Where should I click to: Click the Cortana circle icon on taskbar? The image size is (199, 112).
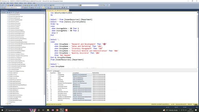(39, 110)
